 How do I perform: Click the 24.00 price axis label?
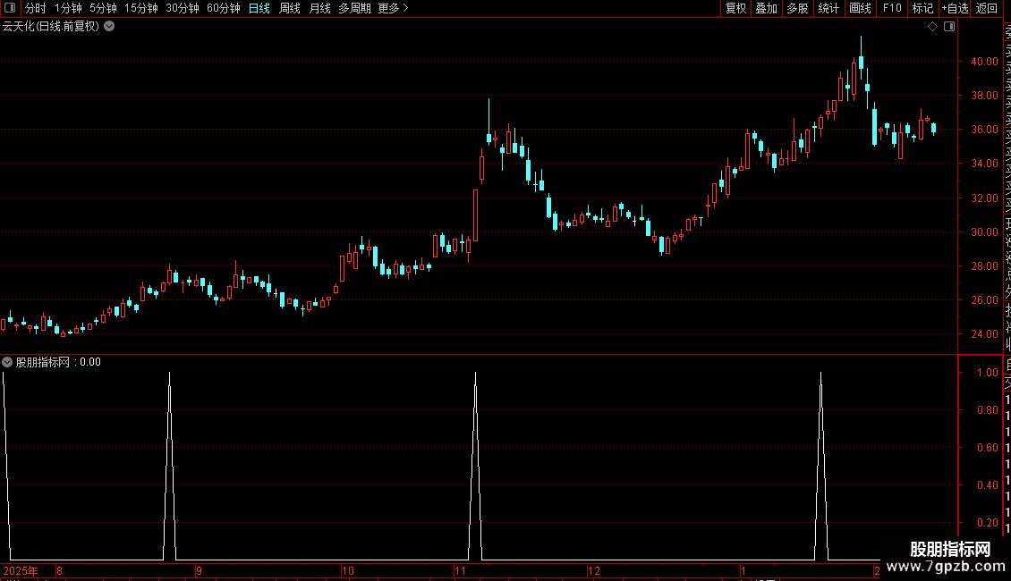[x=984, y=333]
